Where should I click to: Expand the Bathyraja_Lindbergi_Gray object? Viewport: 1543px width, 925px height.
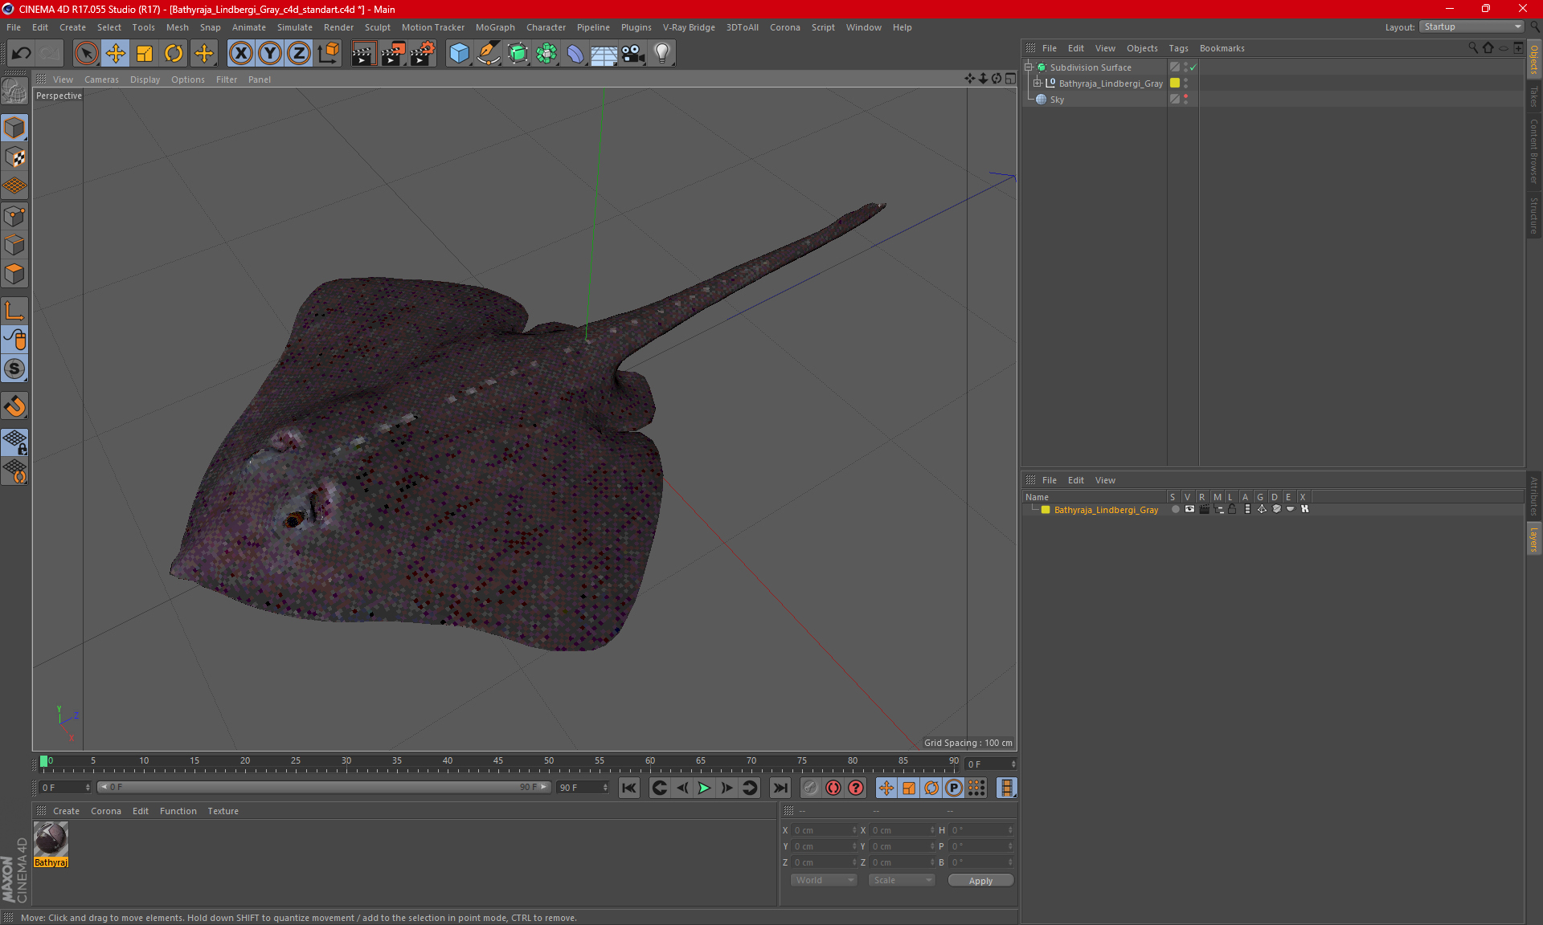[x=1037, y=84]
